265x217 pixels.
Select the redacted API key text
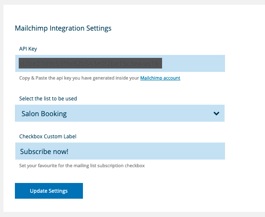[90, 63]
